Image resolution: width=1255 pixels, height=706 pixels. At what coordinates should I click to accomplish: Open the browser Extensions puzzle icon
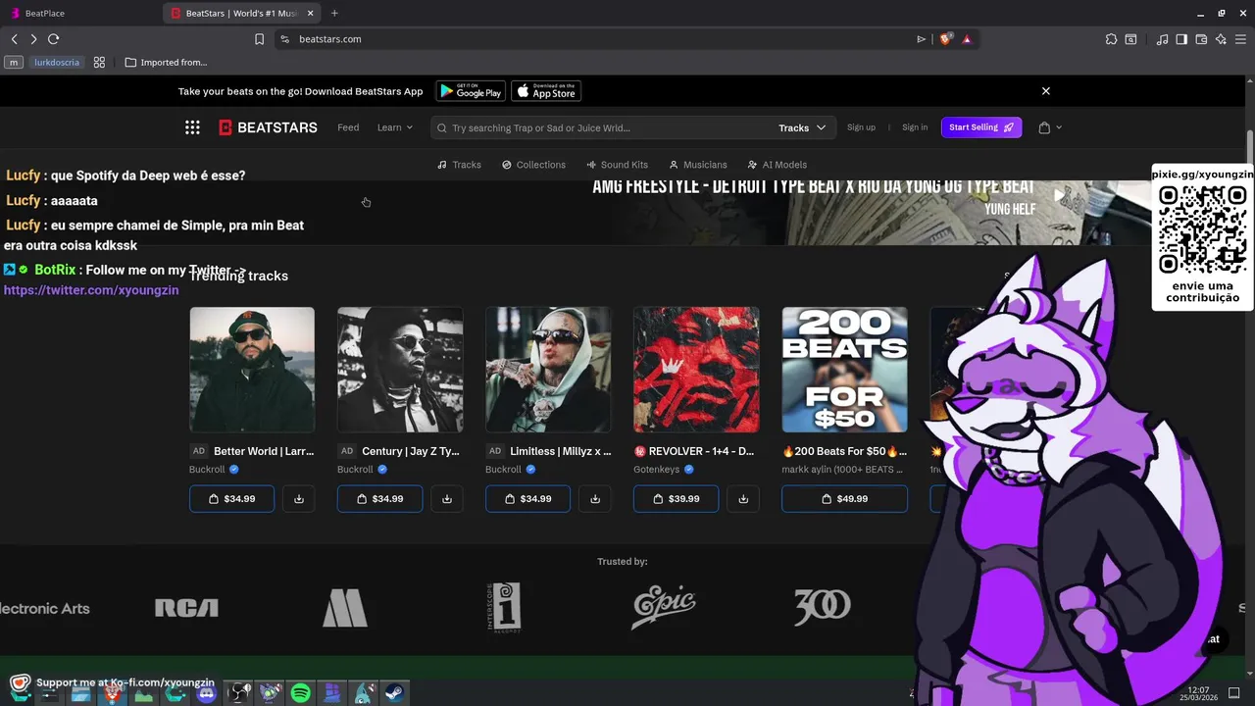[1111, 39]
